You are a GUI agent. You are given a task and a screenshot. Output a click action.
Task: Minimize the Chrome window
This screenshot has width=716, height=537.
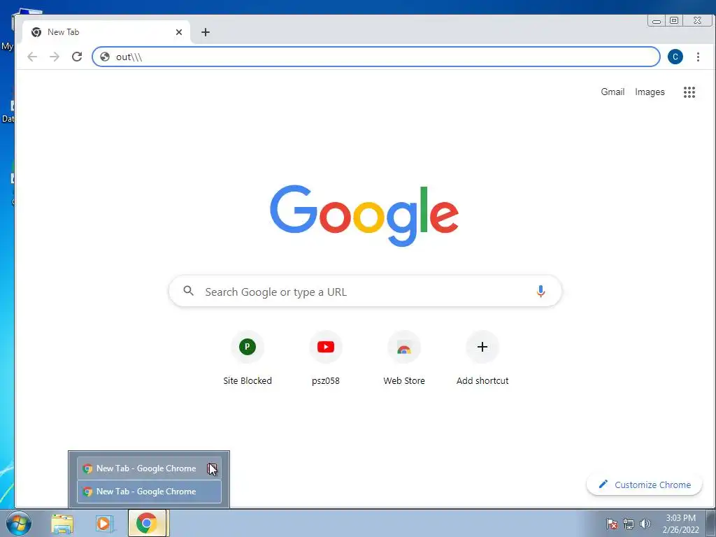657,20
